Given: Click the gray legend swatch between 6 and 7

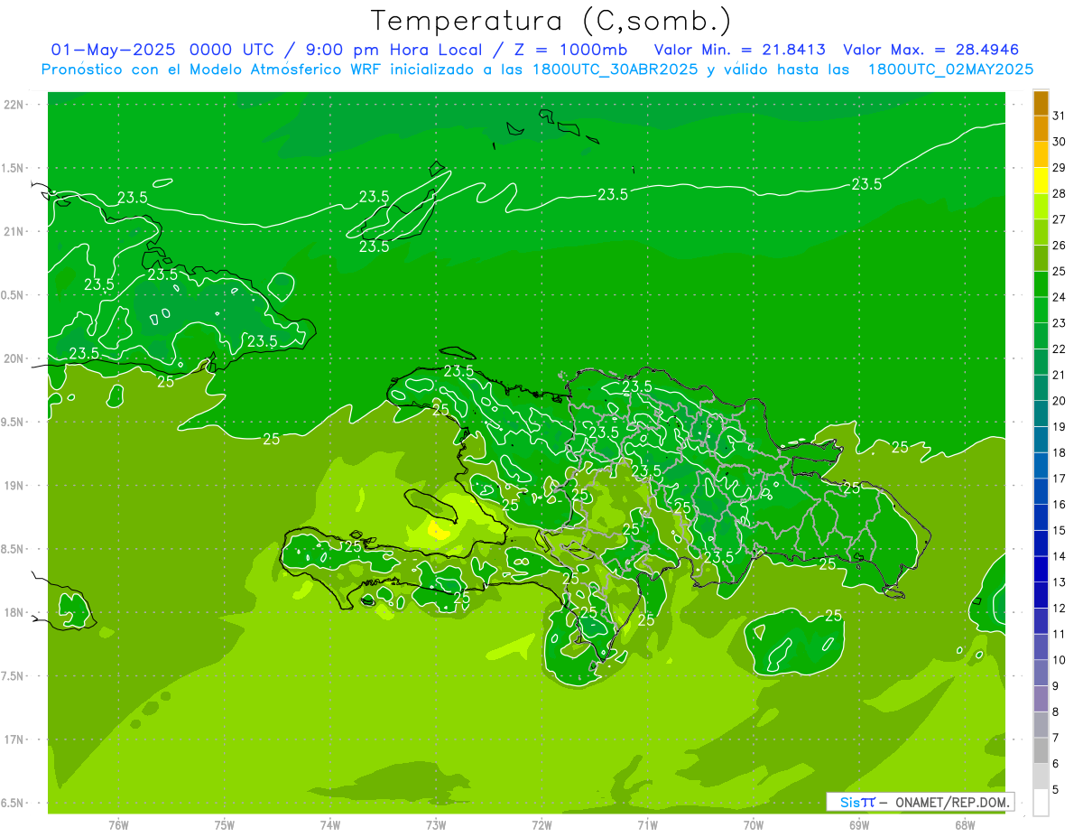Looking at the screenshot, I should (1041, 750).
